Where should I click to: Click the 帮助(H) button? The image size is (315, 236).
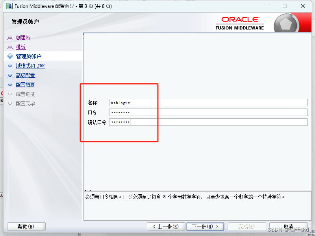point(26,227)
